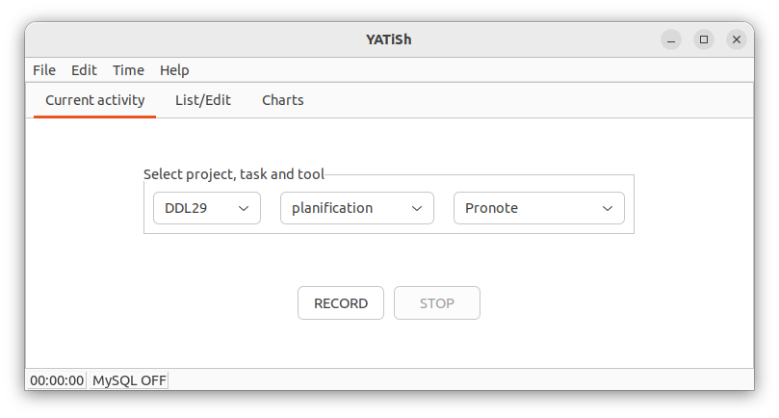
Task: Close the YATiSh window
Action: (737, 39)
